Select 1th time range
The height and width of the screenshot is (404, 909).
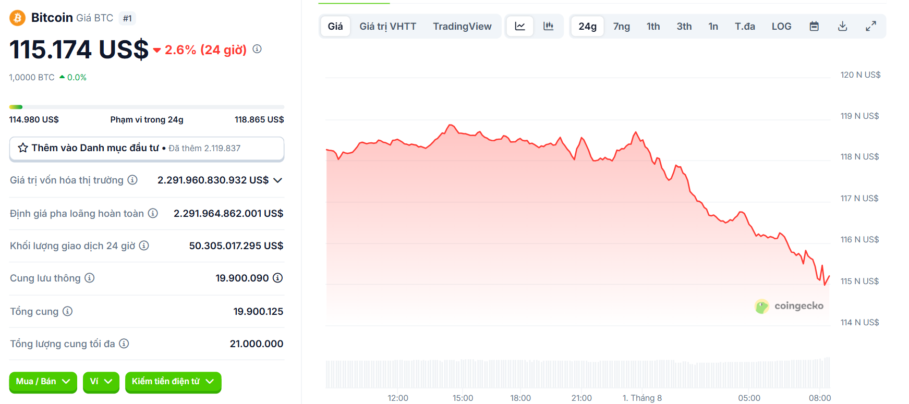click(653, 26)
